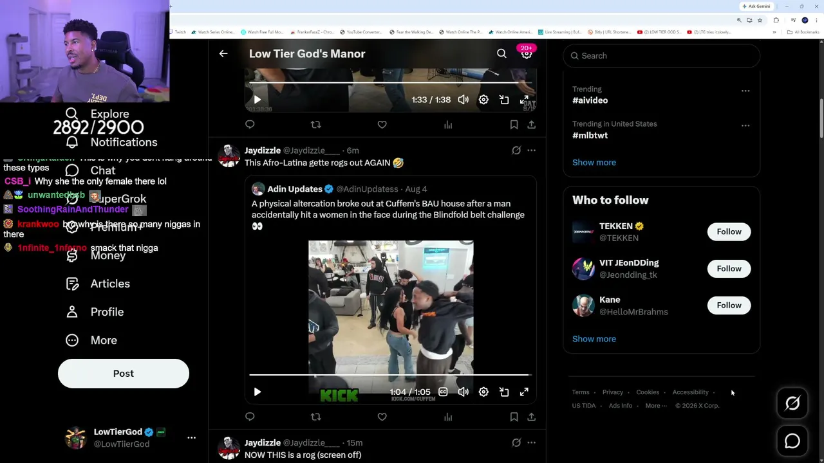Screen dimensions: 824x463
Task: Open Chat in the sidebar
Action: (x=90, y=170)
